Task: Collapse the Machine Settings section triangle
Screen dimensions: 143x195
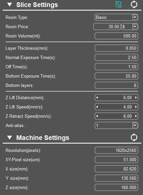Action: point(10,138)
